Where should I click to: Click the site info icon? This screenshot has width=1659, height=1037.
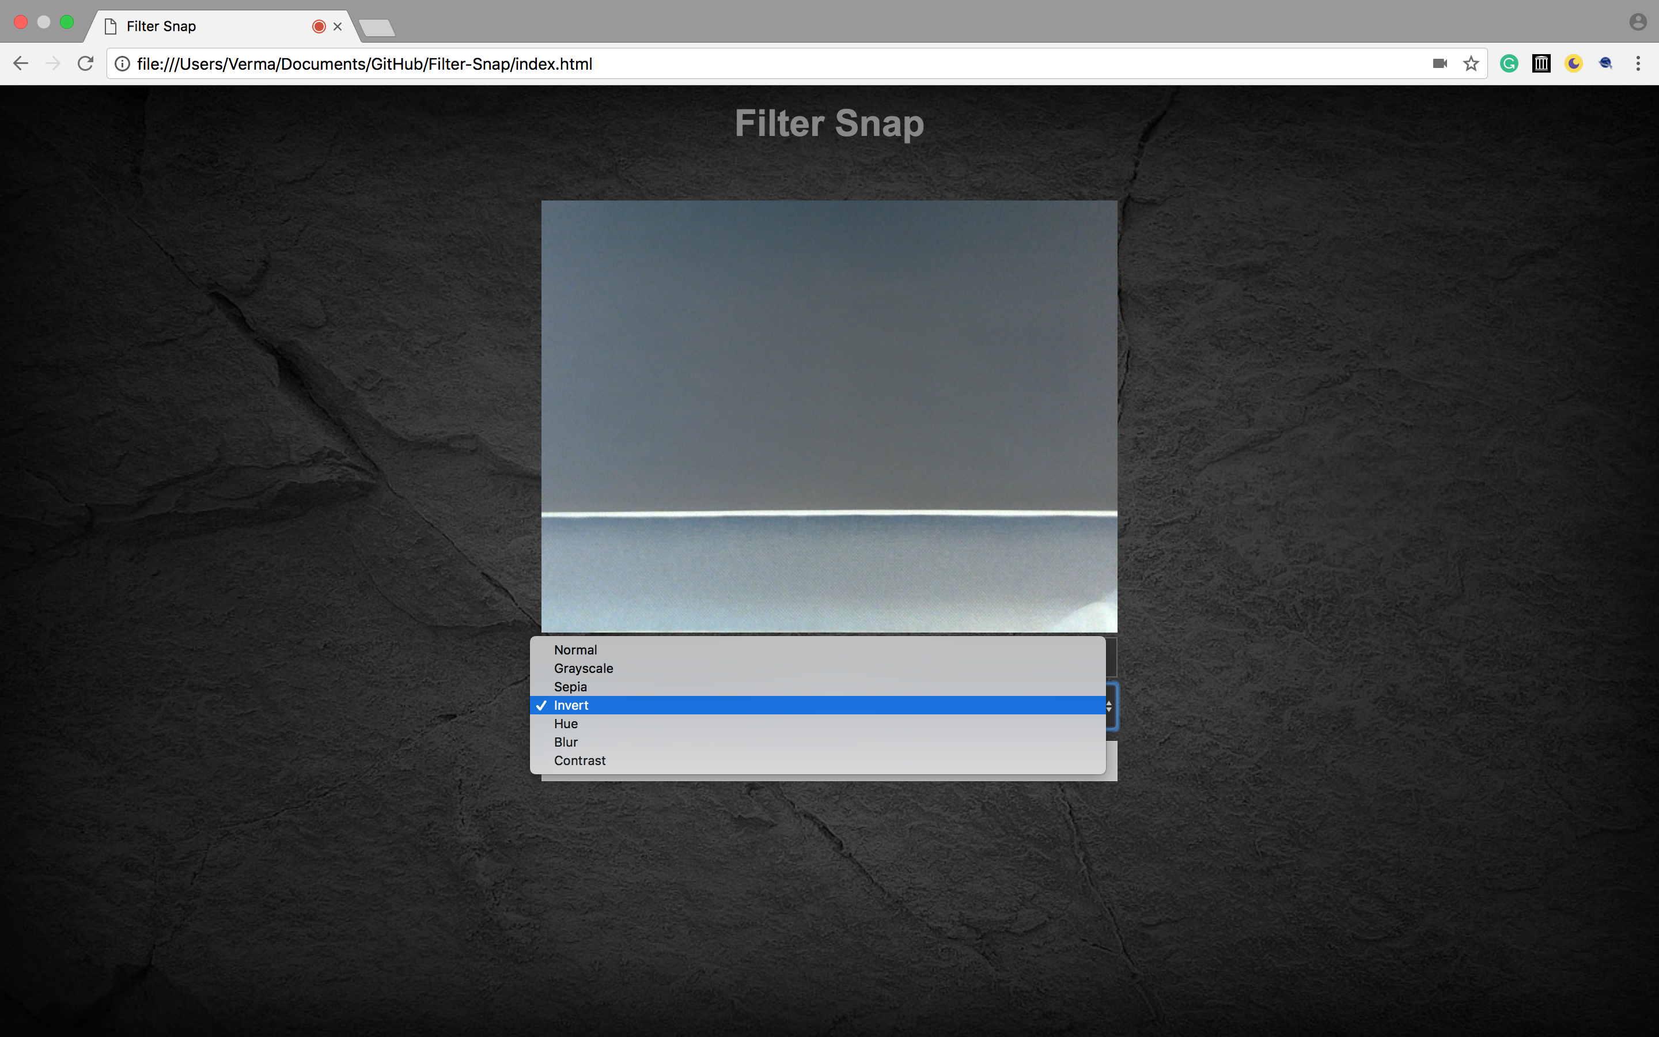pos(122,64)
